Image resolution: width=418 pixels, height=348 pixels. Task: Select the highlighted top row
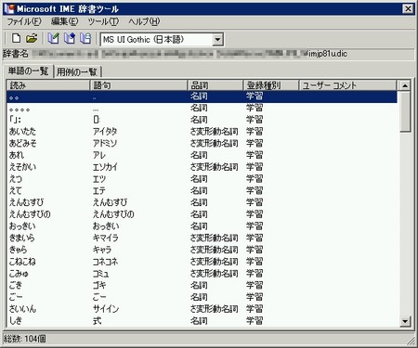point(202,97)
